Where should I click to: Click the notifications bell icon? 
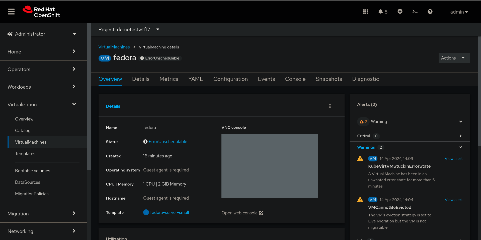[x=381, y=12]
